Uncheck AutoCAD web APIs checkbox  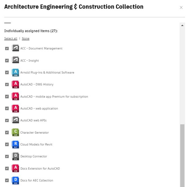[x=7, y=121]
